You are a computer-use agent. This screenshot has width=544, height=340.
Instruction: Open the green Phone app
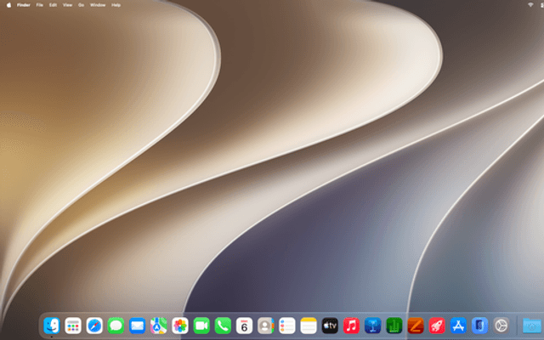[x=223, y=326]
